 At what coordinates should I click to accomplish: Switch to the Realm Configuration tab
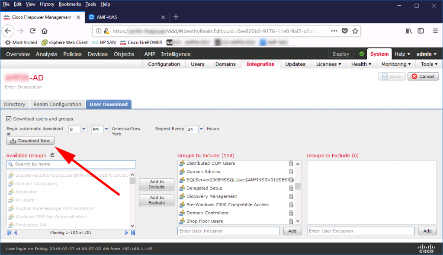(57, 104)
